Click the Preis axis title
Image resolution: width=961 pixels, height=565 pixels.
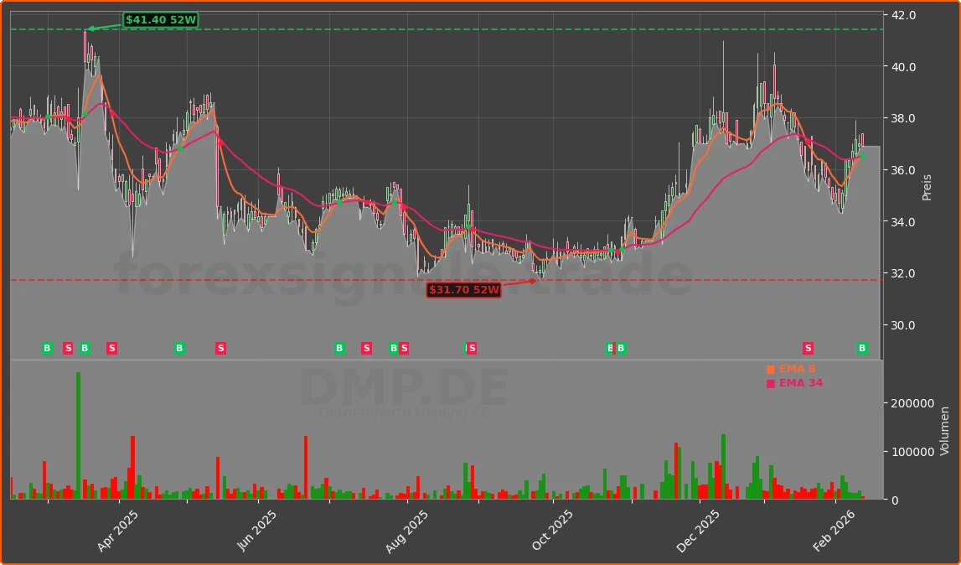927,186
